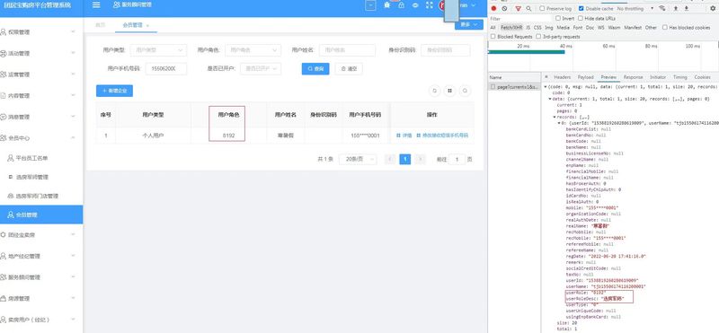Switch to the Response tab
The image size is (719, 333).
pyautogui.click(x=633, y=77)
